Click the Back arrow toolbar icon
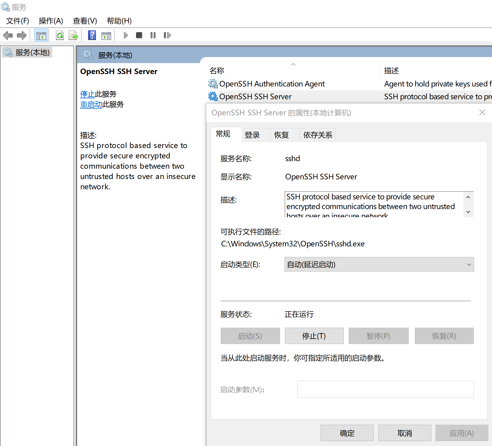Image resolution: width=492 pixels, height=446 pixels. pyautogui.click(x=8, y=35)
